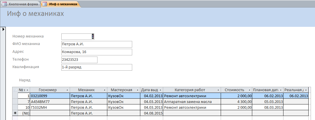Click the date 04.03.2013 in the А454ВМ77 row

(152, 102)
